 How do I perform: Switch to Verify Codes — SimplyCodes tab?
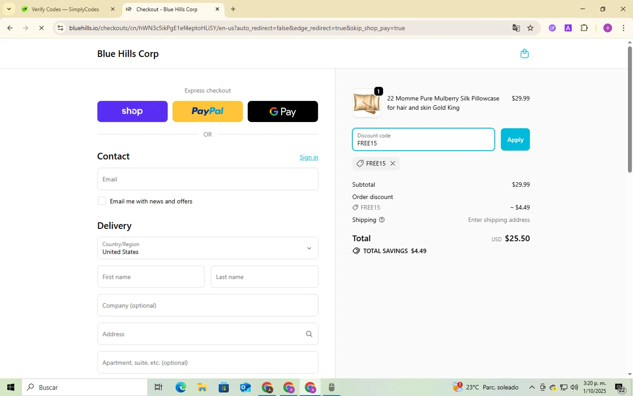[x=65, y=9]
